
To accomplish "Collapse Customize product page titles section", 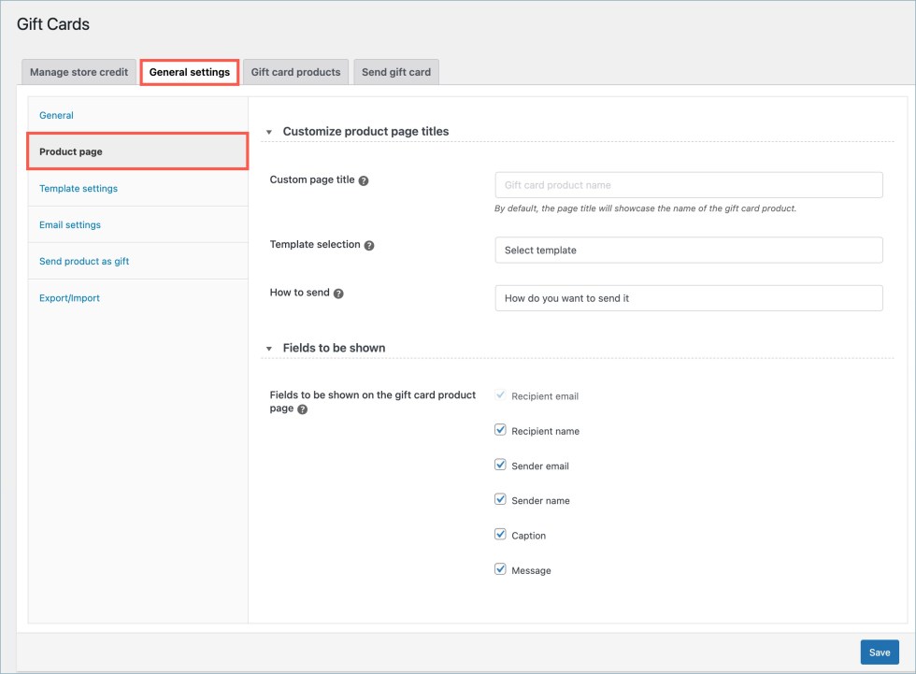I will point(270,132).
